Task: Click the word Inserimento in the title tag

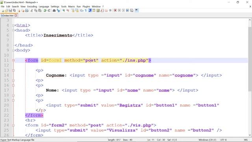Action: tap(58, 35)
